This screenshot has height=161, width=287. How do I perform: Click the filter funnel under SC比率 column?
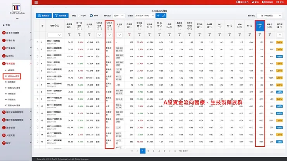coord(159,34)
